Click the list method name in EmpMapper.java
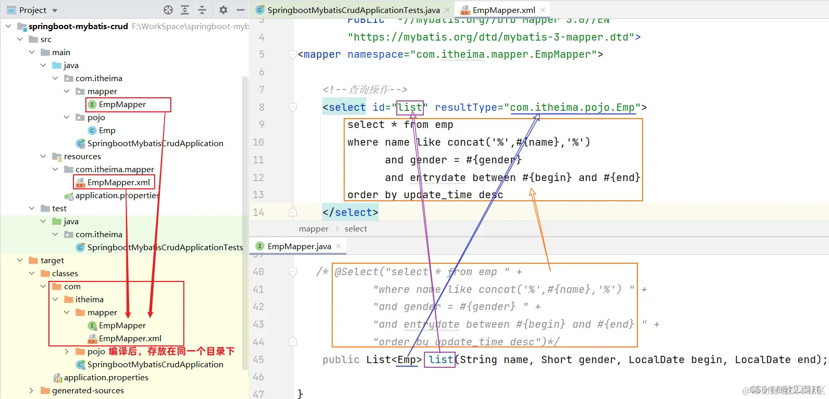The width and height of the screenshot is (829, 399). point(441,359)
